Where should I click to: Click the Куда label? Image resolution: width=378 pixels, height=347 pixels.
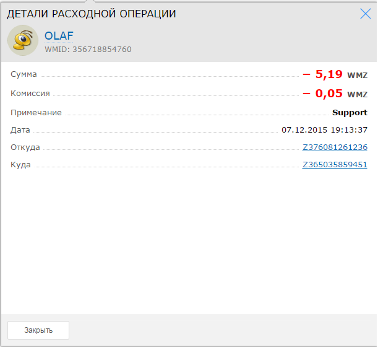click(x=20, y=165)
